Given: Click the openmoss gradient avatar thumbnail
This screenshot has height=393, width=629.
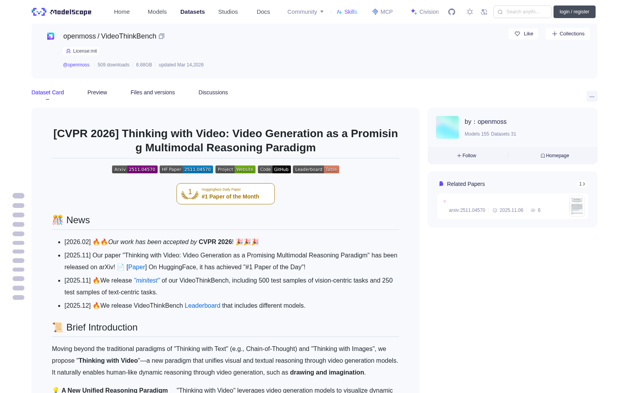Looking at the screenshot, I should coord(447,127).
